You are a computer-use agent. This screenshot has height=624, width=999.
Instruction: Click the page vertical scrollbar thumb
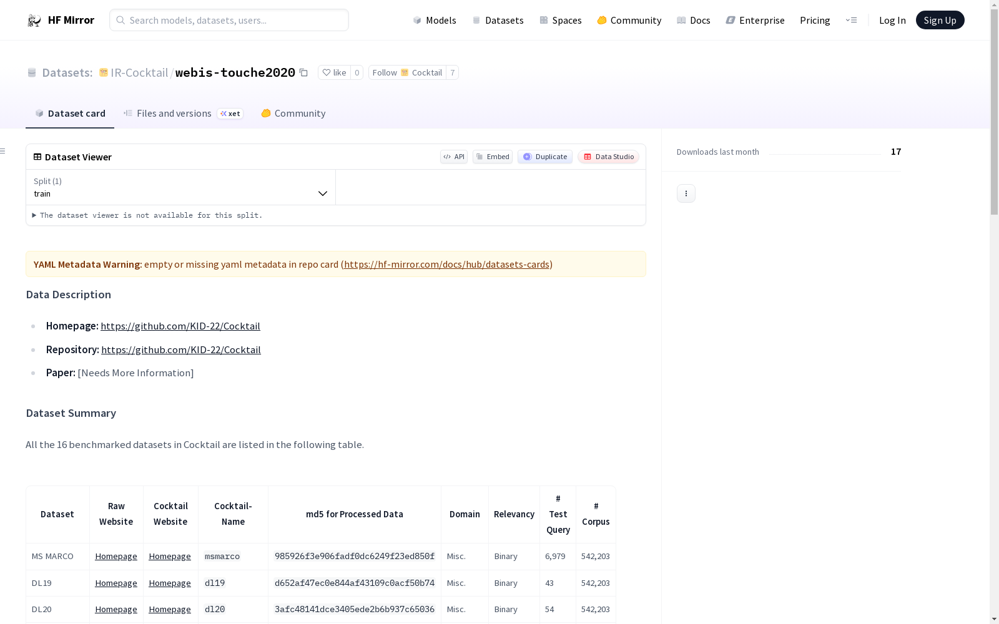(x=994, y=112)
